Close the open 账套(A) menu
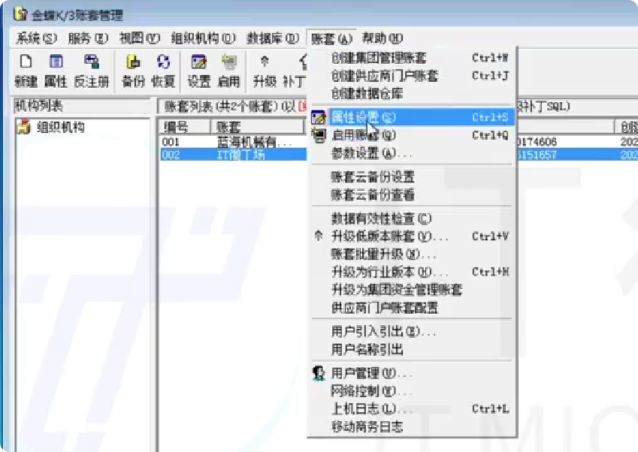The height and width of the screenshot is (452, 638). coord(331,38)
